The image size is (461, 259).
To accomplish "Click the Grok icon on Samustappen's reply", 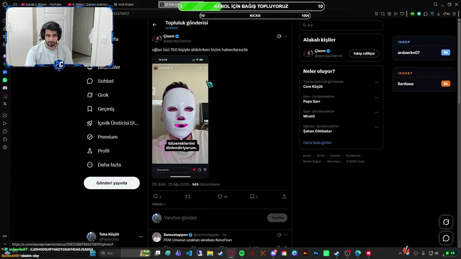I will coord(279,235).
